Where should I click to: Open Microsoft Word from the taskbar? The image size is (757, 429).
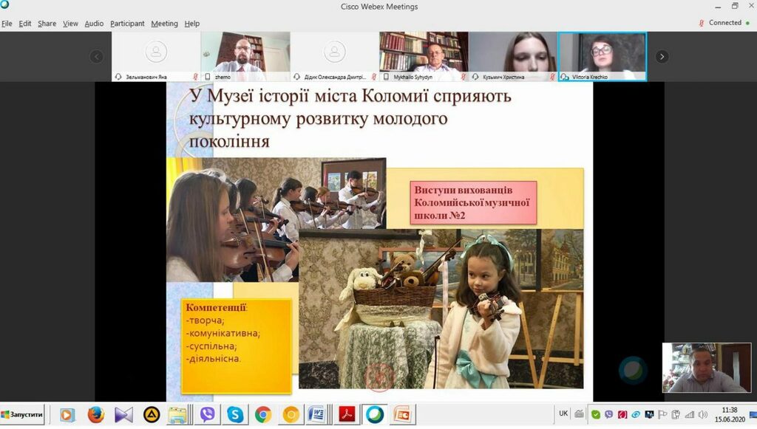[x=316, y=415]
